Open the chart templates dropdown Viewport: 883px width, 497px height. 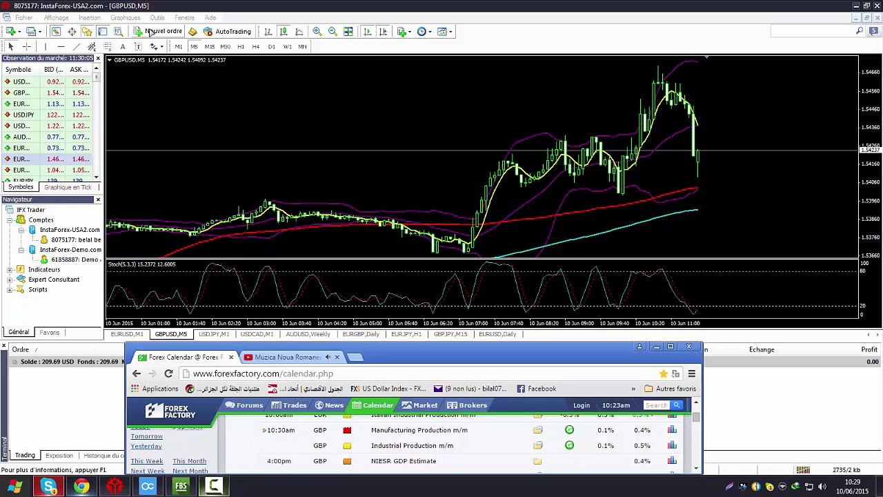pyautogui.click(x=444, y=31)
